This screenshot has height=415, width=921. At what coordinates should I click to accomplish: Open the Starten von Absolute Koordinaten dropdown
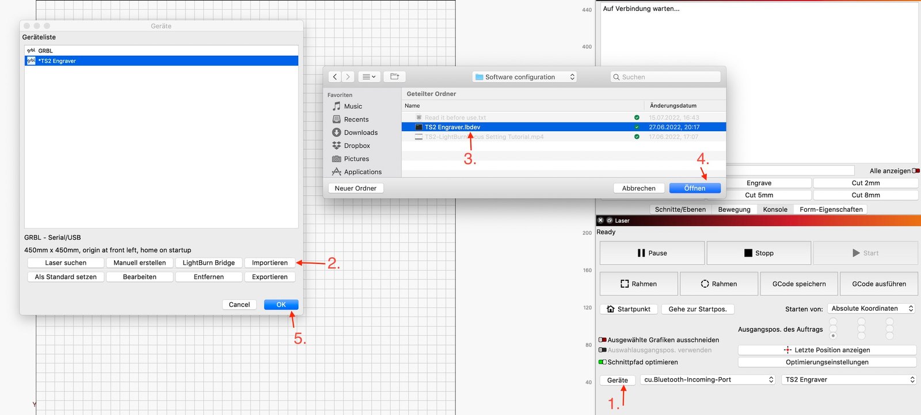tap(871, 309)
